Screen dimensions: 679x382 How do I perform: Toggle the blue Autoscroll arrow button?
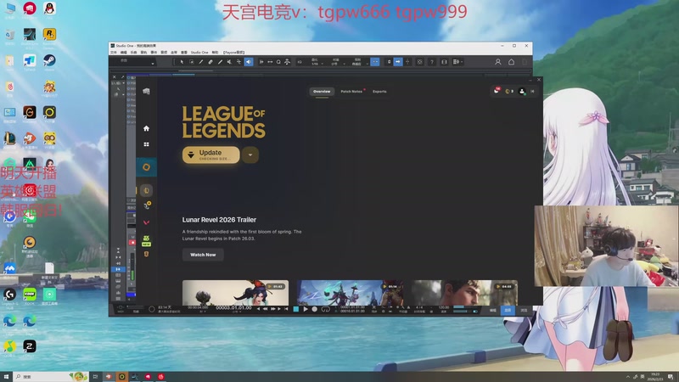[398, 62]
